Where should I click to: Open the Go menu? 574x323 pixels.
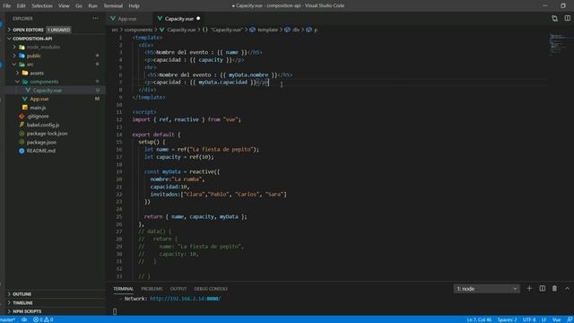[x=79, y=6]
